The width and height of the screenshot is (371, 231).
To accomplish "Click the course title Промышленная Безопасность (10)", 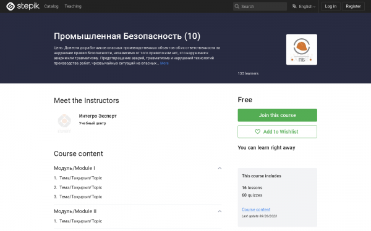I will [x=127, y=36].
